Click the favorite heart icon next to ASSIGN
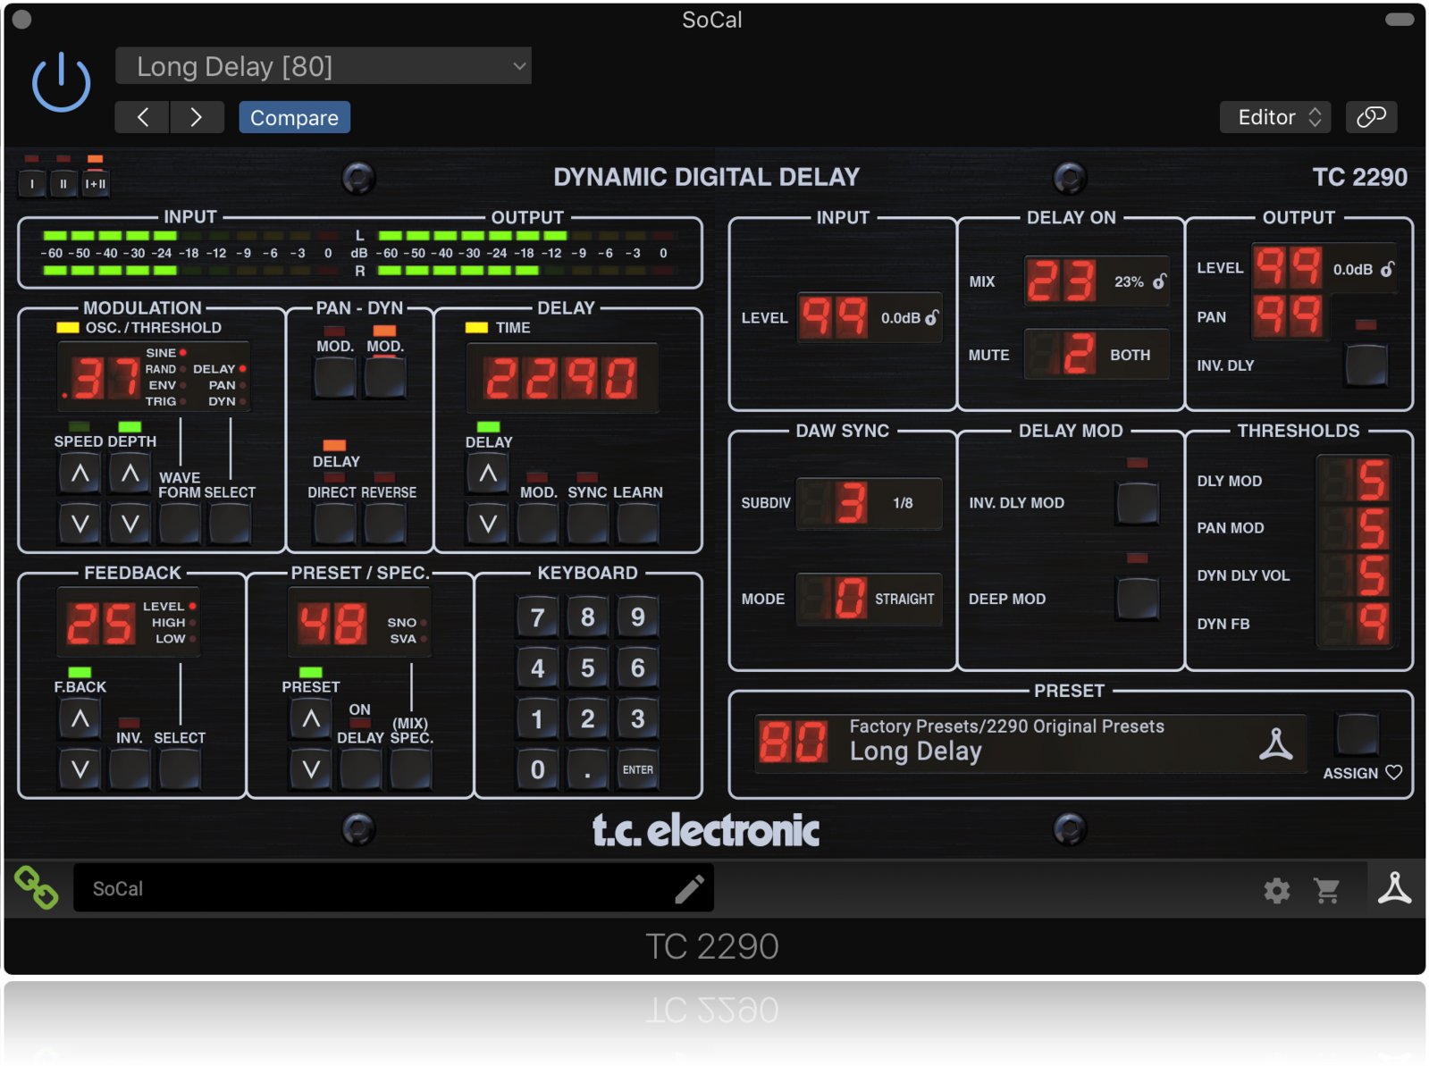The width and height of the screenshot is (1429, 1066). (x=1394, y=773)
